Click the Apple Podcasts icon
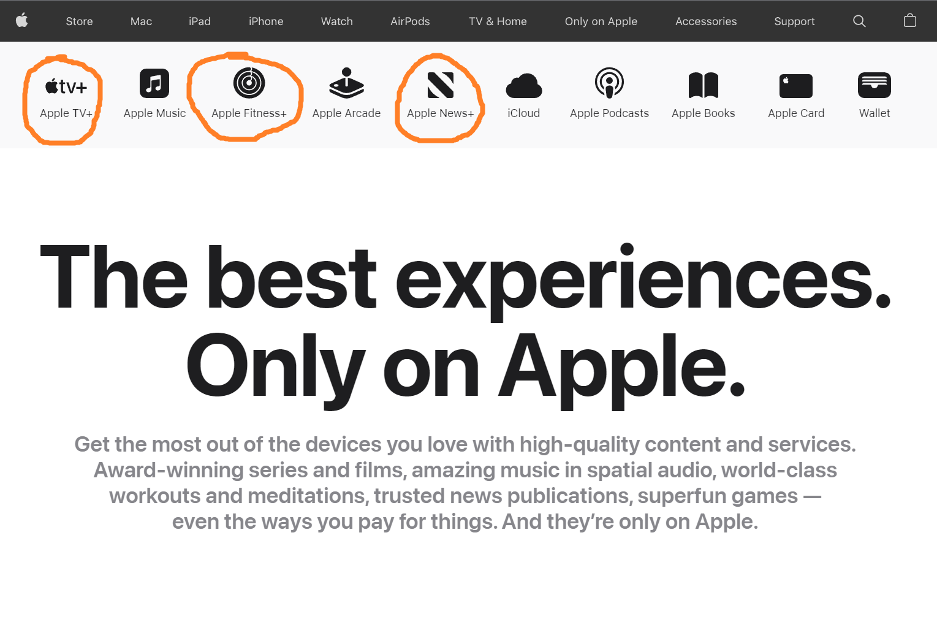The width and height of the screenshot is (937, 625). (609, 83)
